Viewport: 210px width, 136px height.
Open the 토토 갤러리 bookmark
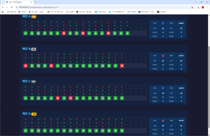tap(146, 12)
